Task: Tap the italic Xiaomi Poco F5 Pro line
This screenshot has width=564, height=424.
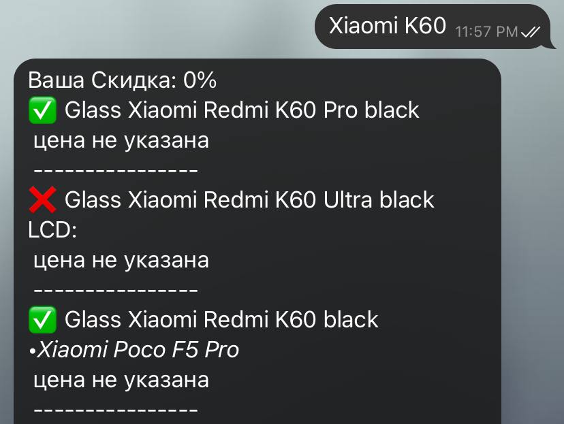Action: click(134, 350)
